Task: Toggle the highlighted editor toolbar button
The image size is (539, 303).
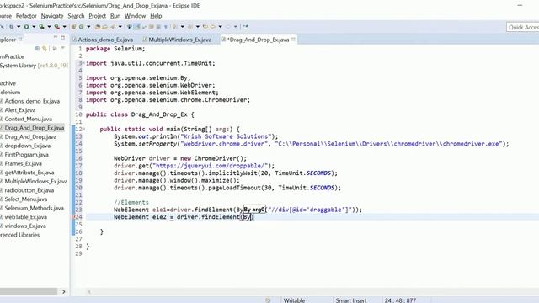Action: pos(136,26)
